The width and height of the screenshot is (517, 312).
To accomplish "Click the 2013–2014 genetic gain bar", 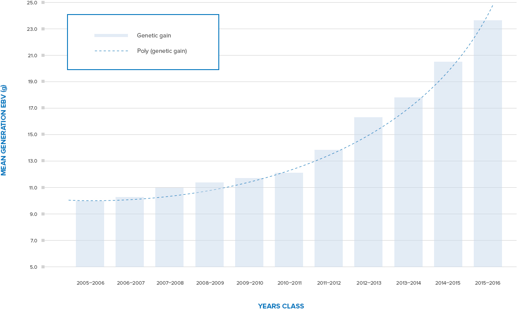I will [408, 182].
